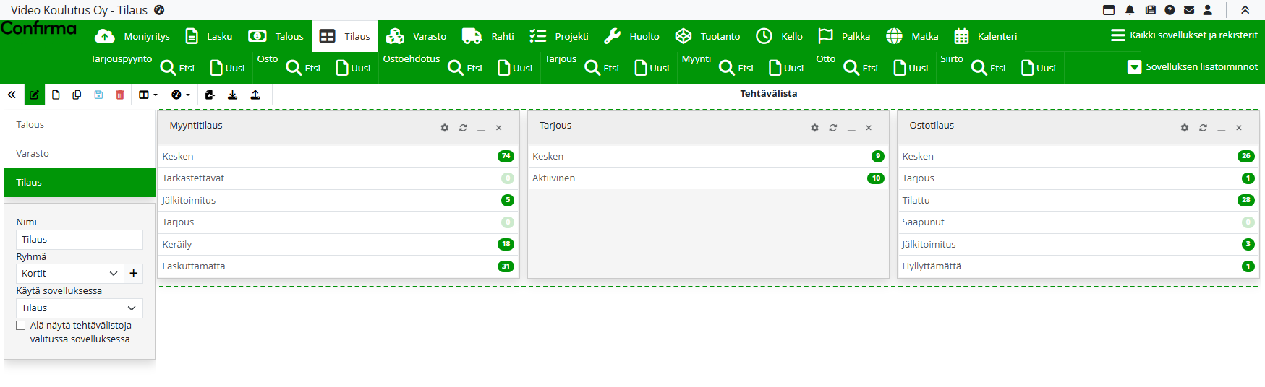Click the plus button next to Ryhmä
Viewport: 1265px width, 387px height.
134,274
